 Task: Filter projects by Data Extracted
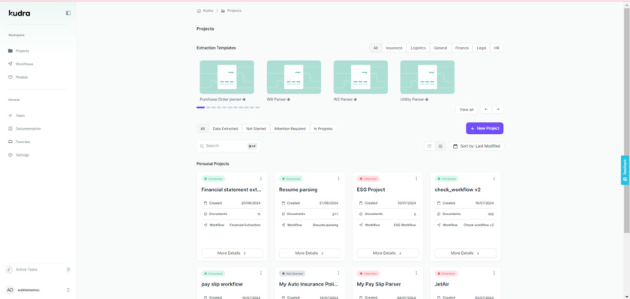point(226,129)
